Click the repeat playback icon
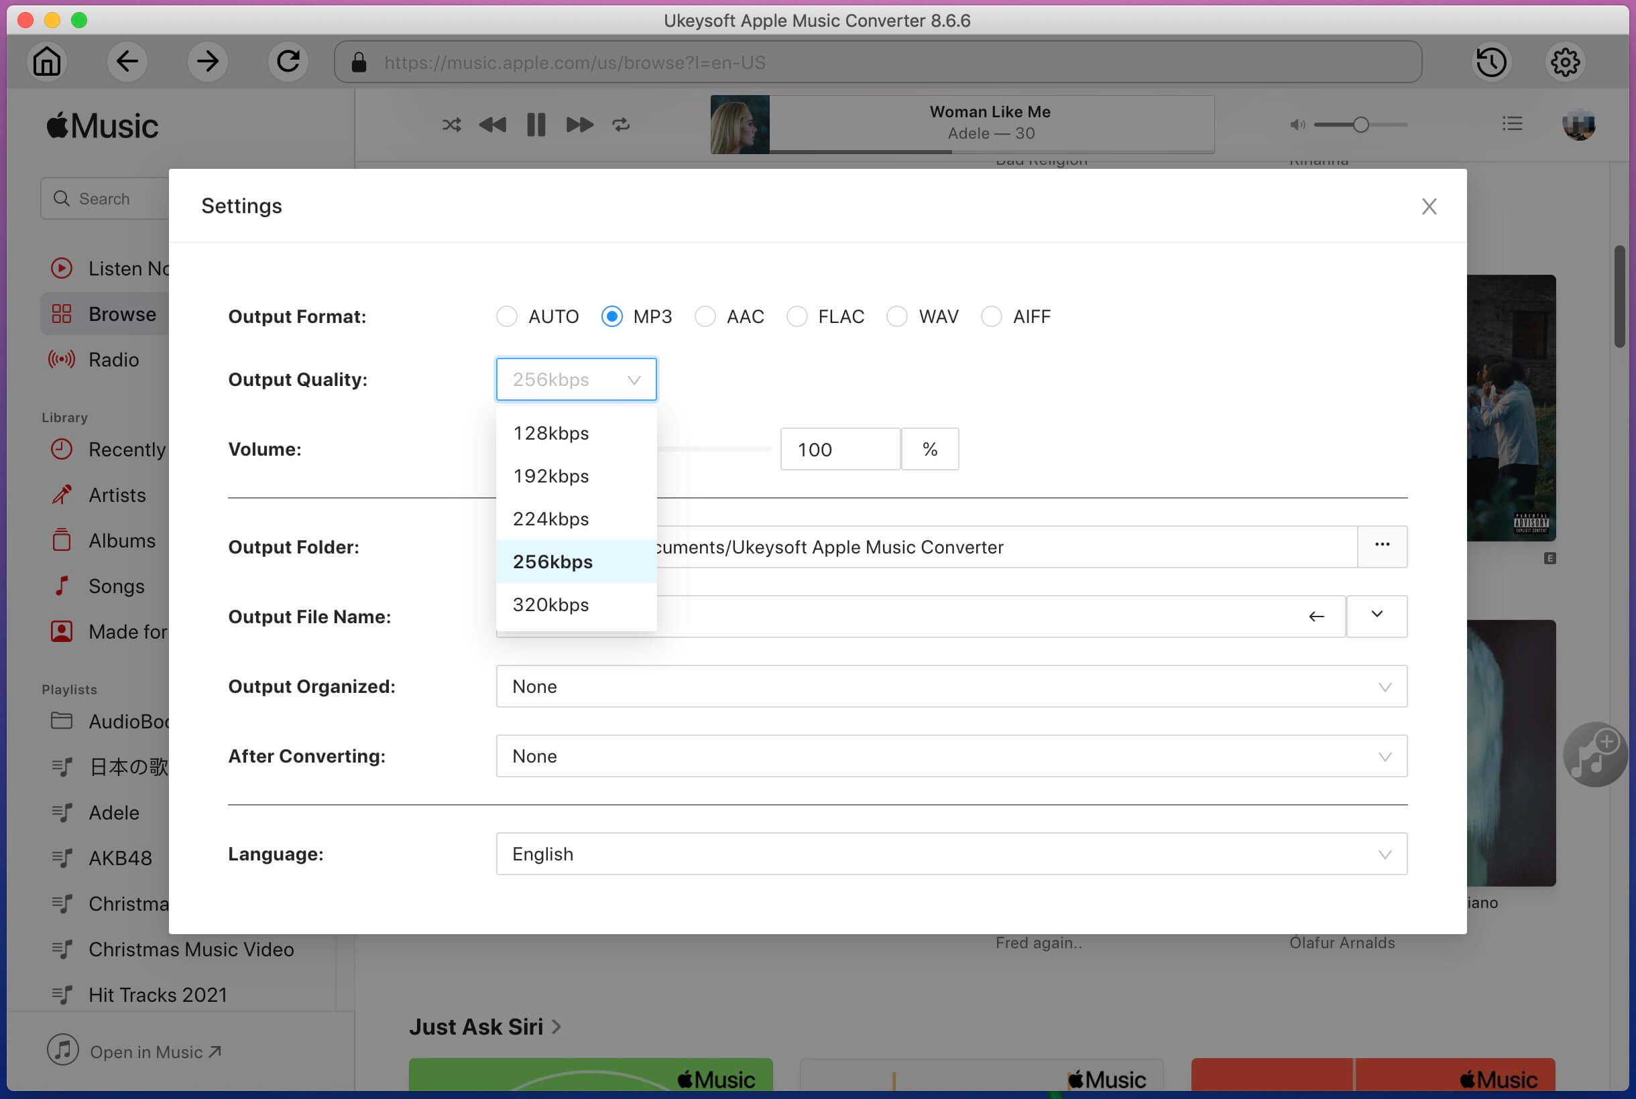Image resolution: width=1636 pixels, height=1099 pixels. [620, 124]
